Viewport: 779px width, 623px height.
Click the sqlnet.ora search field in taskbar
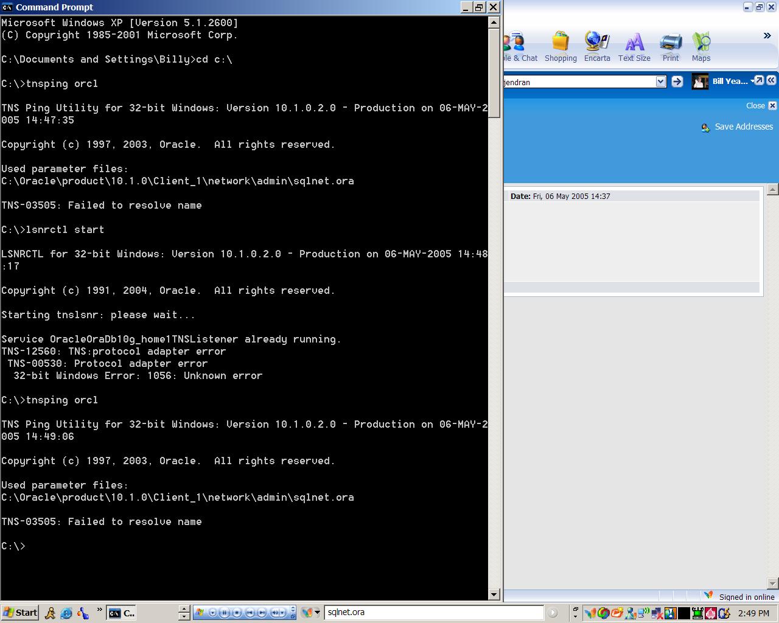click(433, 613)
